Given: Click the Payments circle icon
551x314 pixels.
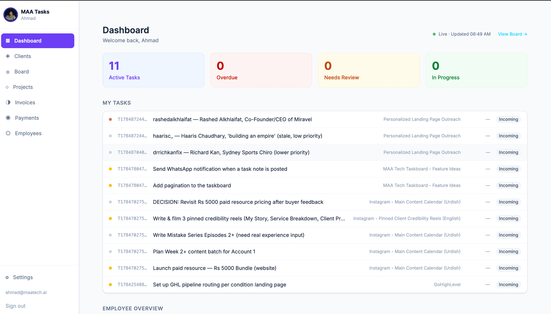Looking at the screenshot, I should (8, 118).
